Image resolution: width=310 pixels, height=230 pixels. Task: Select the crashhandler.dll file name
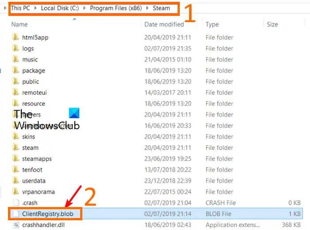(x=43, y=225)
